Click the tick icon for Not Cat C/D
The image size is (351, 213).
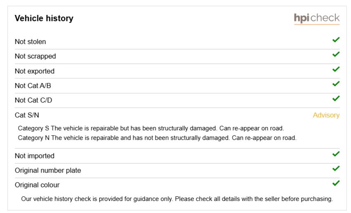(x=336, y=98)
